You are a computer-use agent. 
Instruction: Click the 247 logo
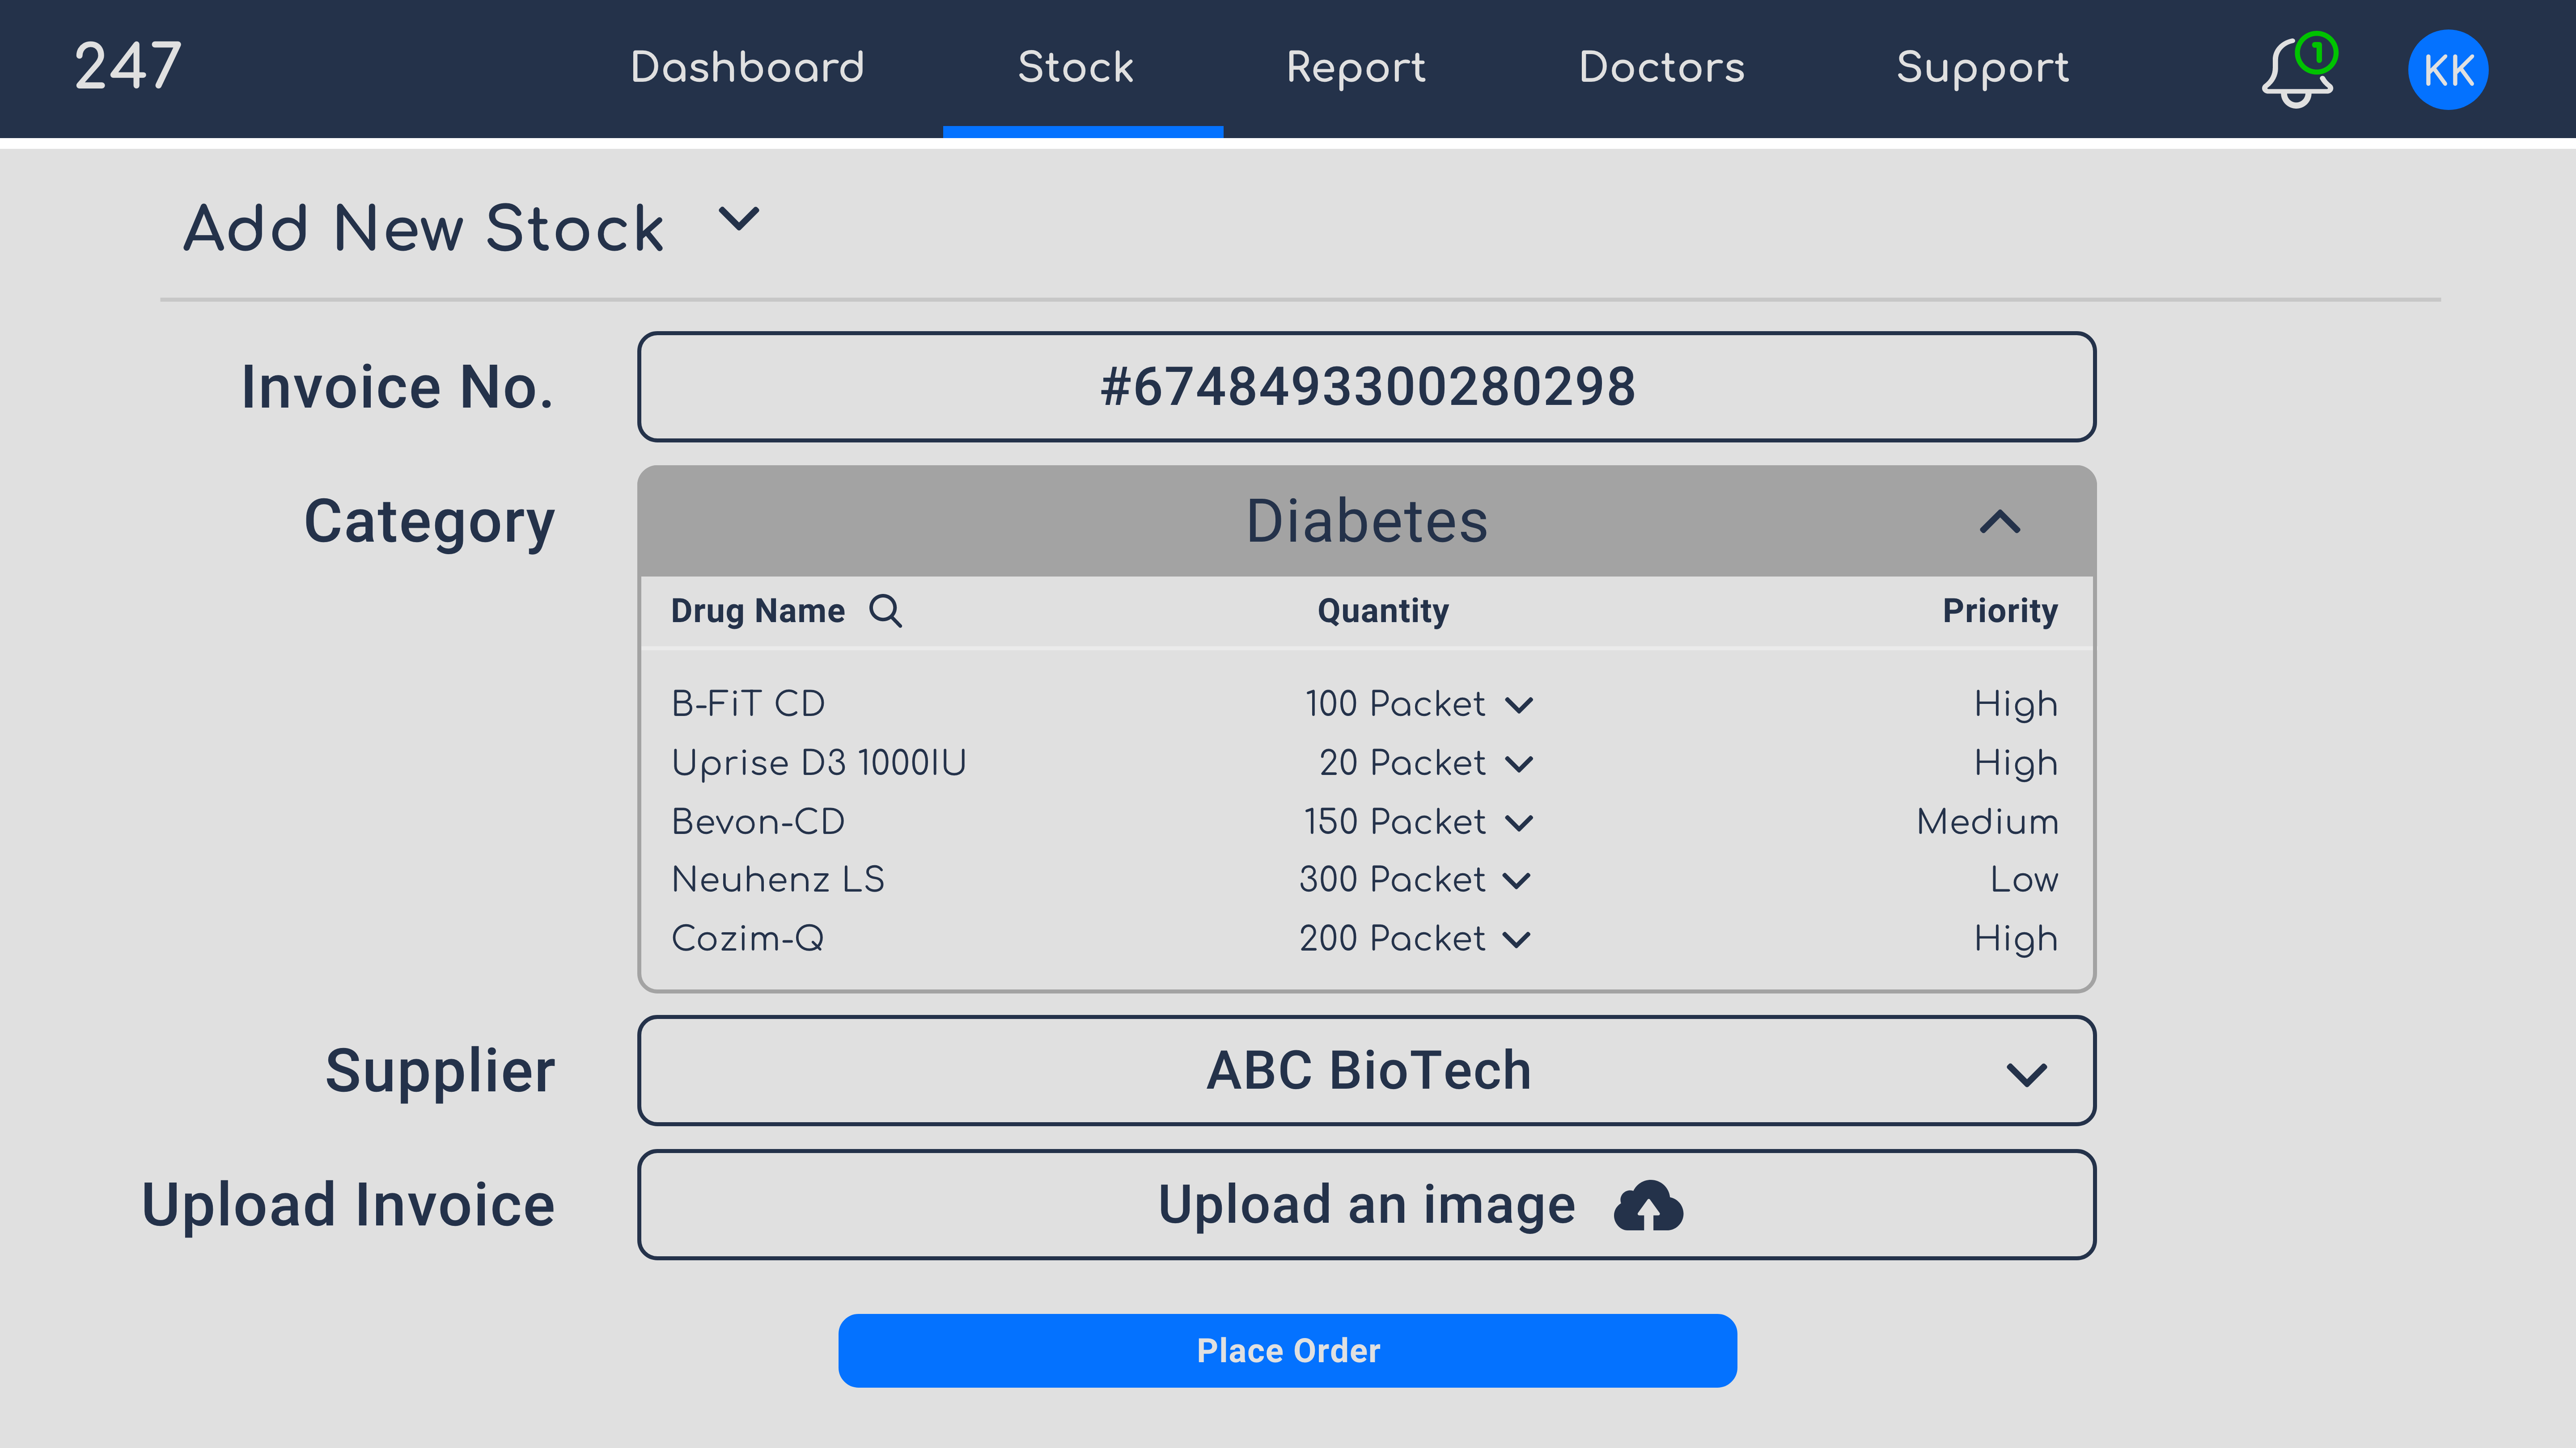pos(128,67)
